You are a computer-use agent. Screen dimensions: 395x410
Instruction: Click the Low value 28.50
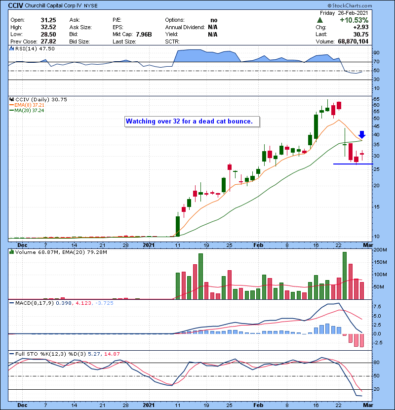48,34
